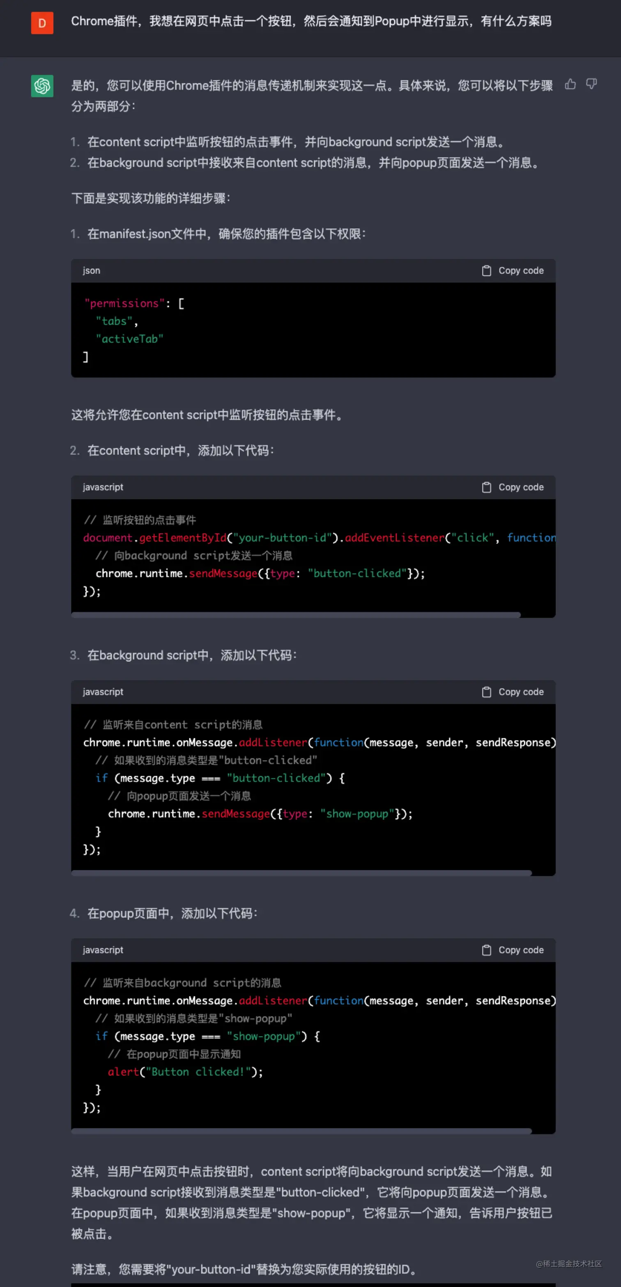621x1287 pixels.
Task: Click the document.getElementById("your-button-id") code line
Action: [319, 537]
